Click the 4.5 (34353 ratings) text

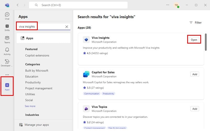97,53
